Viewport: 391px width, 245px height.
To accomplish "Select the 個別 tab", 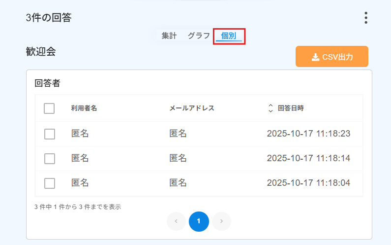I will 229,36.
